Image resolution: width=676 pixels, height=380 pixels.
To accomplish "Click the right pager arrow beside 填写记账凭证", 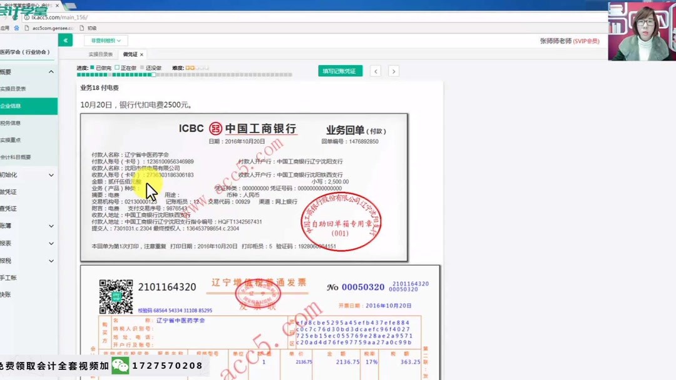I will click(393, 71).
